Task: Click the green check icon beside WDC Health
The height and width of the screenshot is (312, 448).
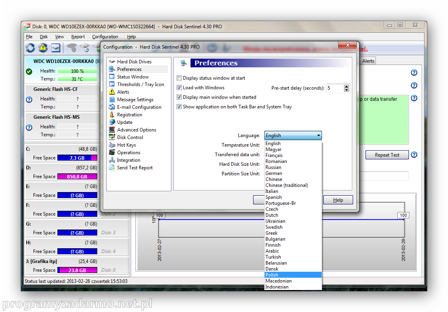Action: click(x=29, y=71)
